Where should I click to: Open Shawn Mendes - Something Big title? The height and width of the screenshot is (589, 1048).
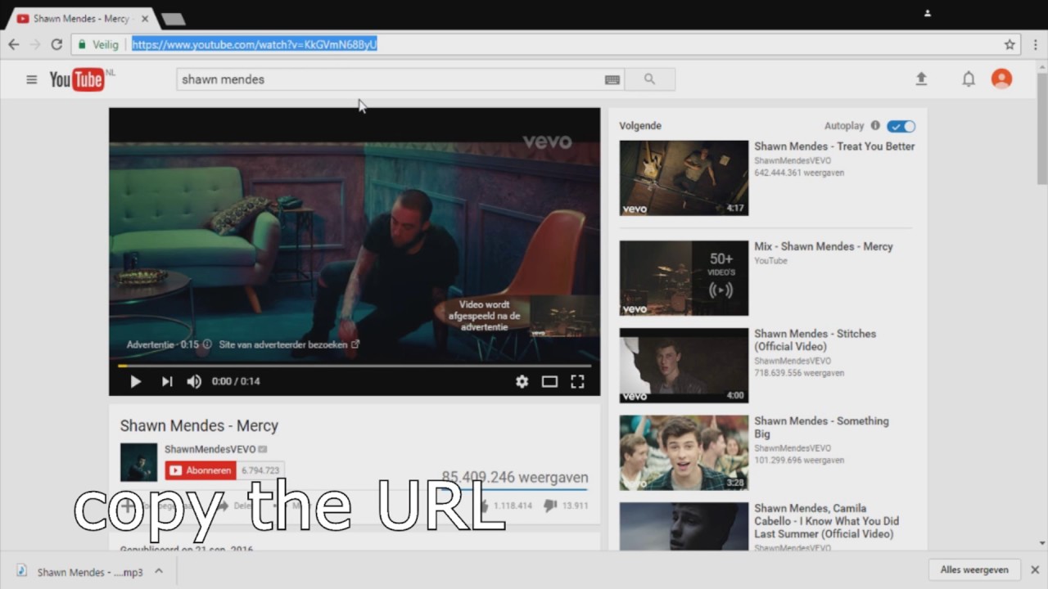(x=821, y=427)
